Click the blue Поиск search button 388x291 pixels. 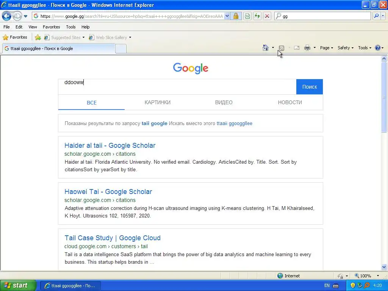[310, 87]
